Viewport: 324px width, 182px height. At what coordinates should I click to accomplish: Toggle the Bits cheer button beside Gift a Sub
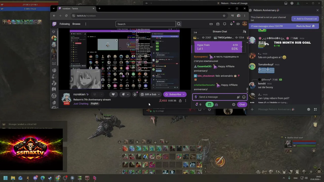click(135, 94)
